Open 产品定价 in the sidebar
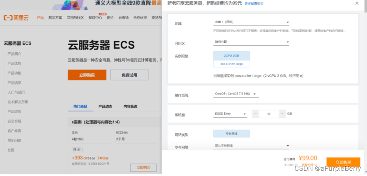This screenshot has width=367, height=176. tap(14, 112)
